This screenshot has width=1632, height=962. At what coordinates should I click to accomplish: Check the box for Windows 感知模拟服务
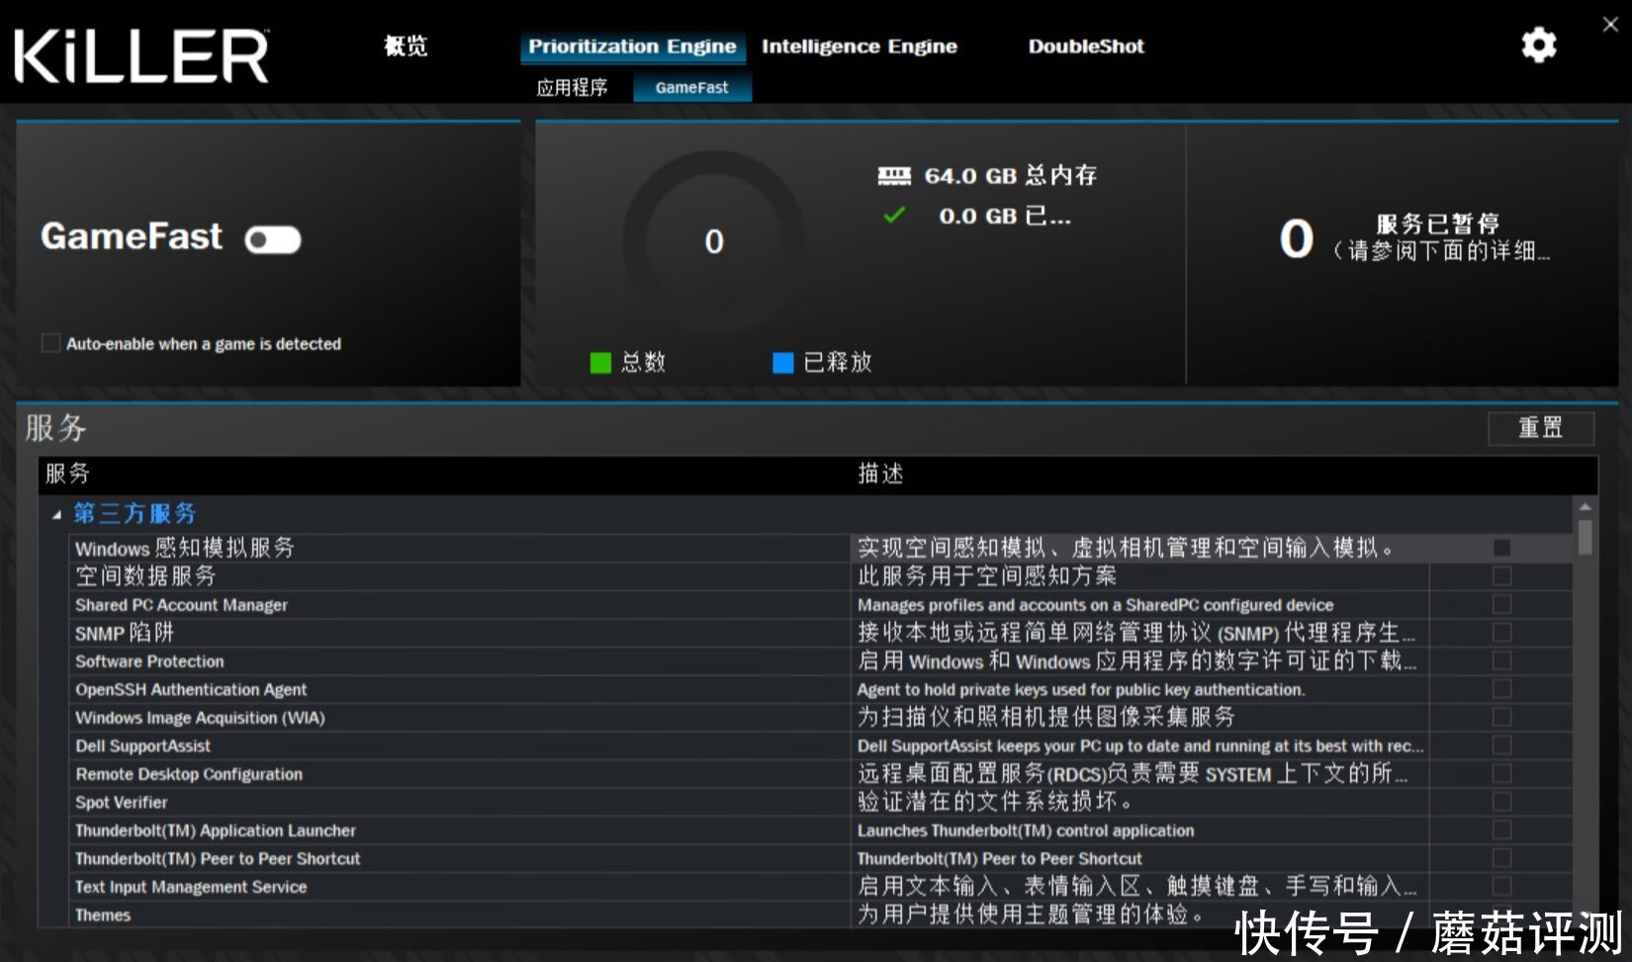pyautogui.click(x=1501, y=548)
